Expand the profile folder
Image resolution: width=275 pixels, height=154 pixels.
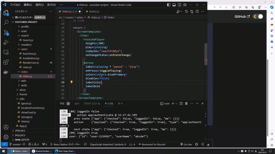[25, 27]
